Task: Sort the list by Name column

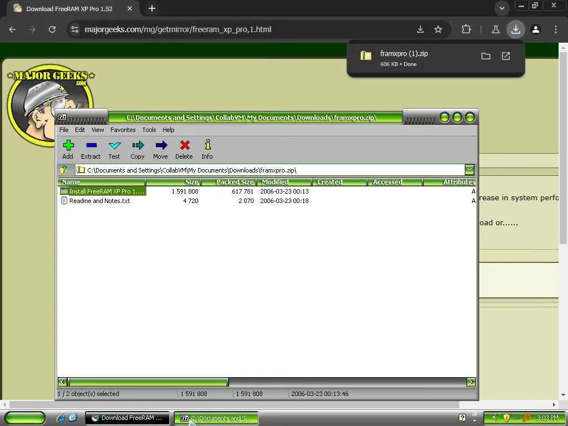Action: tap(102, 182)
